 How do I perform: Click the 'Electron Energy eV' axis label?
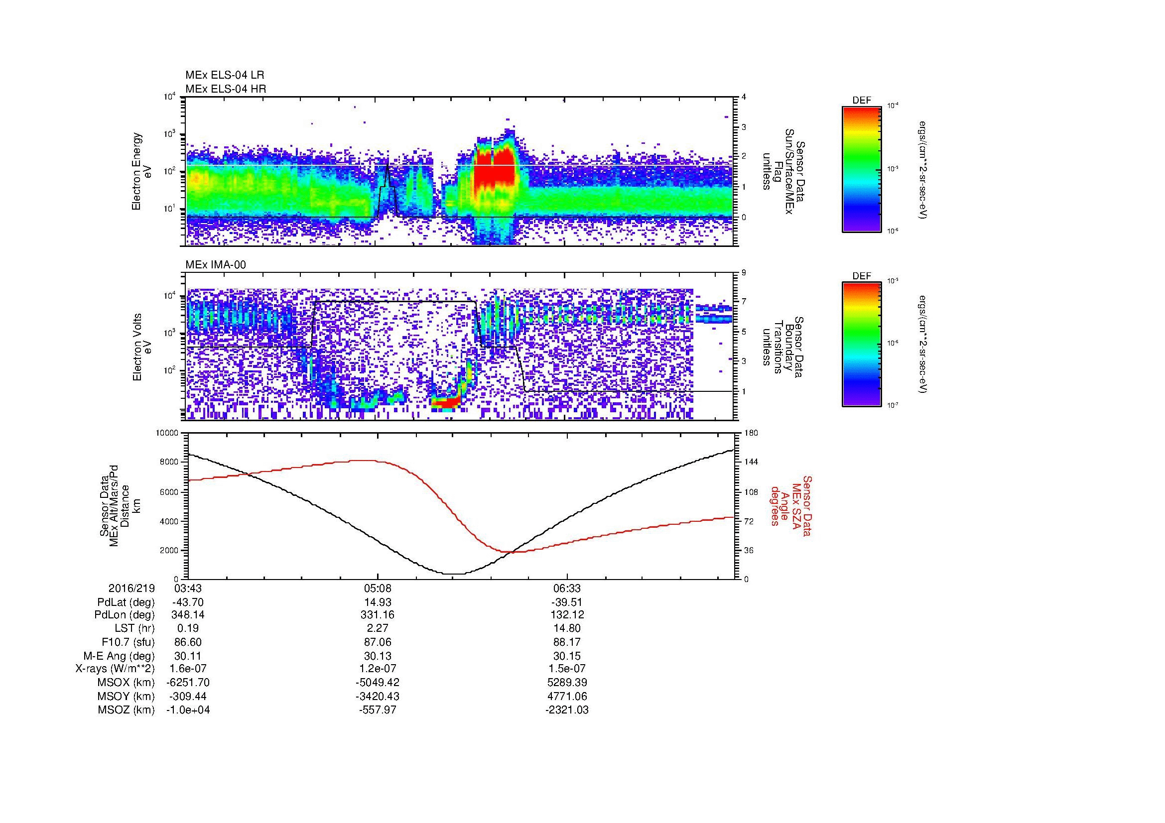pyautogui.click(x=141, y=171)
